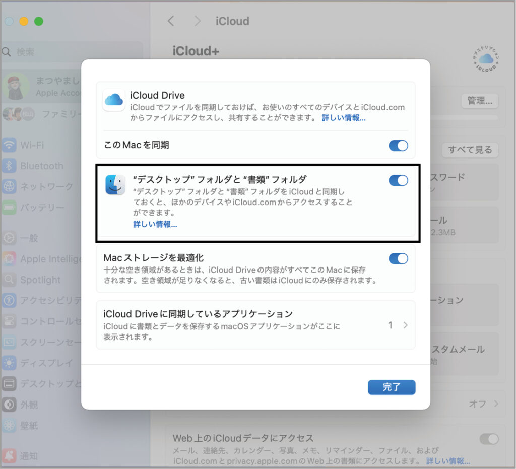Viewport: 516px width, 469px height.
Task: Click the 一般 gear icon
Action: coord(9,238)
